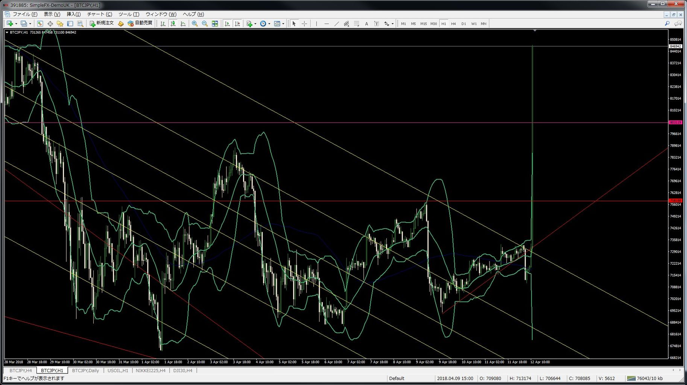Select the equidistant channel tool
This screenshot has width=687, height=385.
[347, 24]
